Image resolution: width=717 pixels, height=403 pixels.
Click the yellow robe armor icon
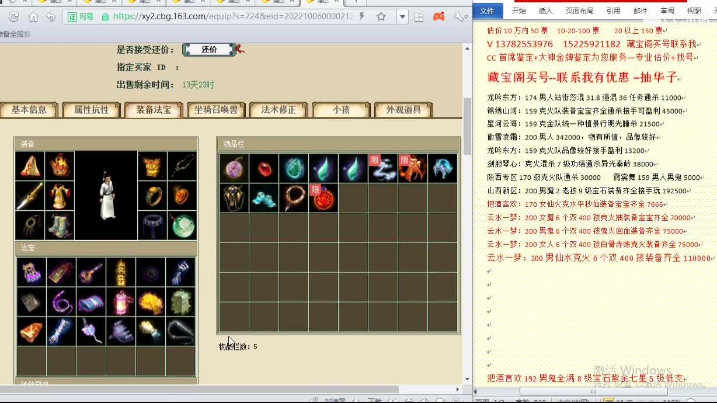pyautogui.click(x=60, y=196)
